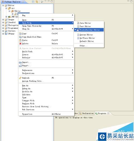Click the Link with Editor icon
Image resolution: width=134 pixels, height=141 pixels.
37,2
